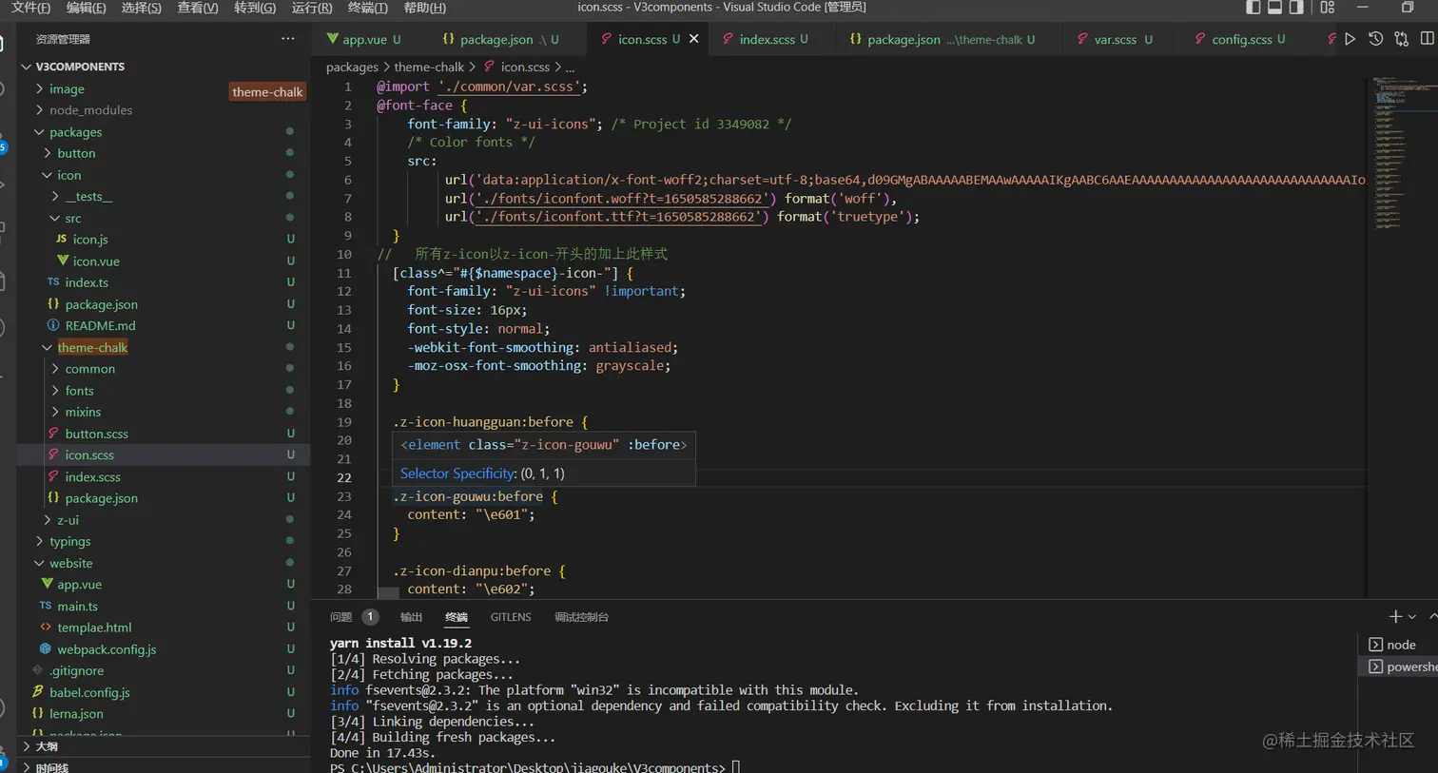Open the 问题 problems panel tab
Image resolution: width=1438 pixels, height=773 pixels.
354,617
